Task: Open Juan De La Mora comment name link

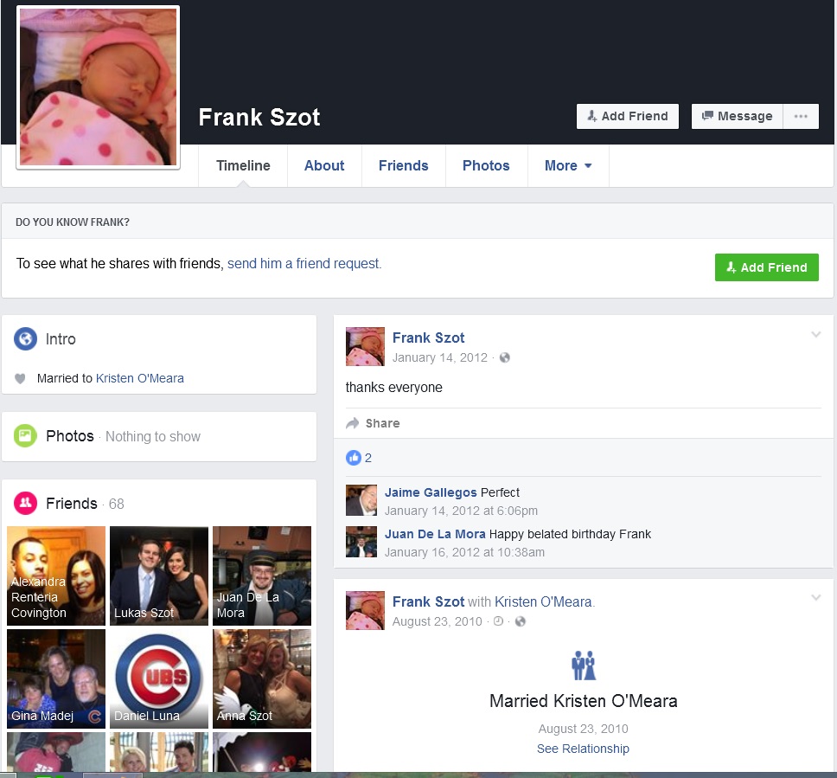Action: point(435,534)
